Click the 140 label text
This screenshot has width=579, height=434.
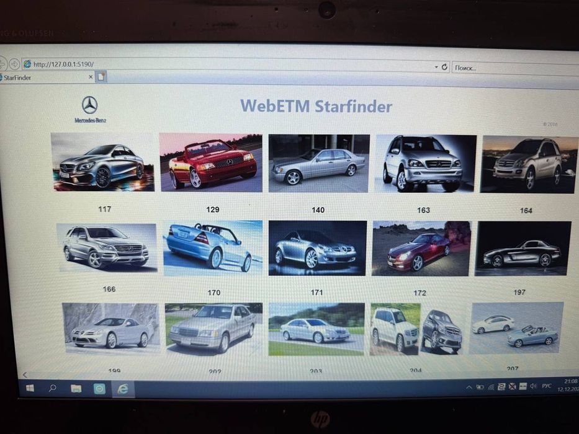[x=318, y=210]
